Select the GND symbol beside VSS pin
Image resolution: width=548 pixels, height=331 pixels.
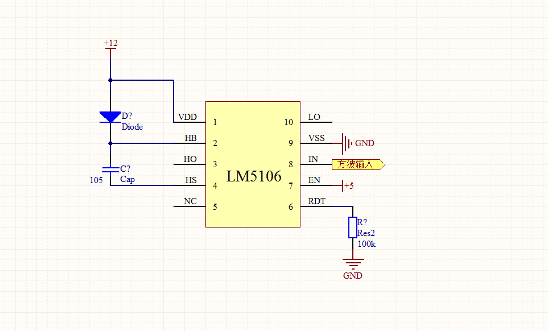tap(353, 143)
